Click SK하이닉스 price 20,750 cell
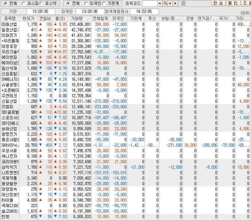Viewport: 251px width, 221px height. 31,145
